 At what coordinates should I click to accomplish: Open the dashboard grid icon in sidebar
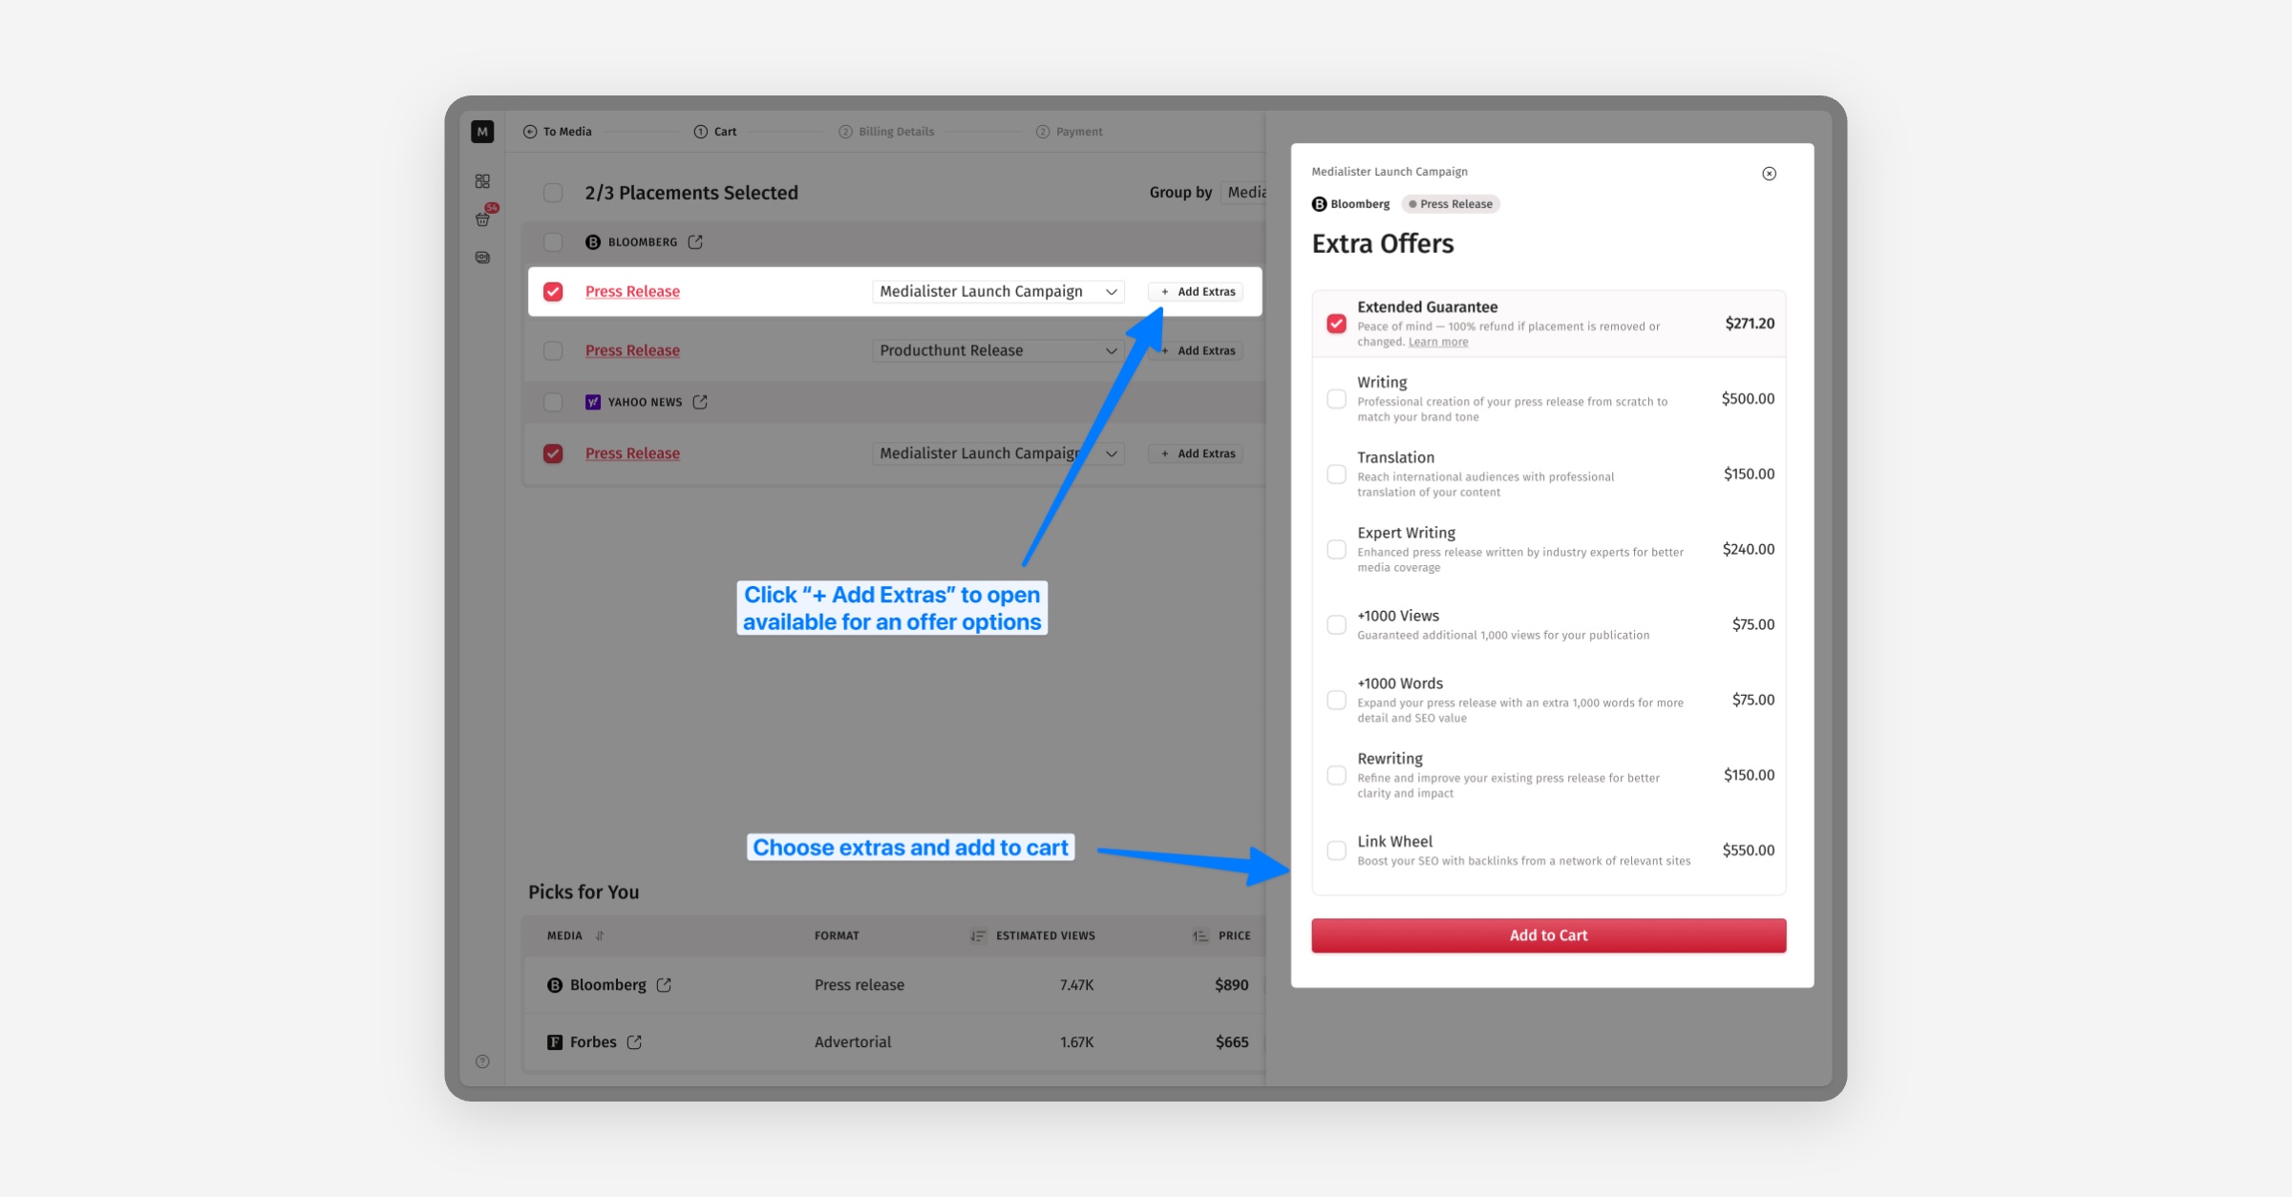[x=482, y=181]
